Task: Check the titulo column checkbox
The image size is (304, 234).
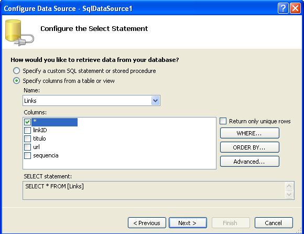Action: tap(27, 139)
